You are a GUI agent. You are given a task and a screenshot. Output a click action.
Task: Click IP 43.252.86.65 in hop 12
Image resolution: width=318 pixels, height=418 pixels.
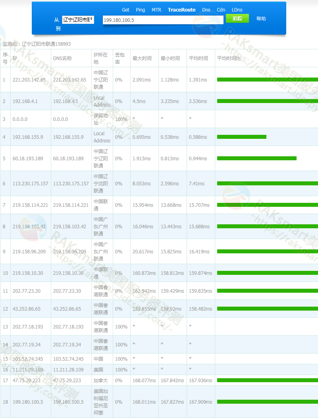click(26, 309)
